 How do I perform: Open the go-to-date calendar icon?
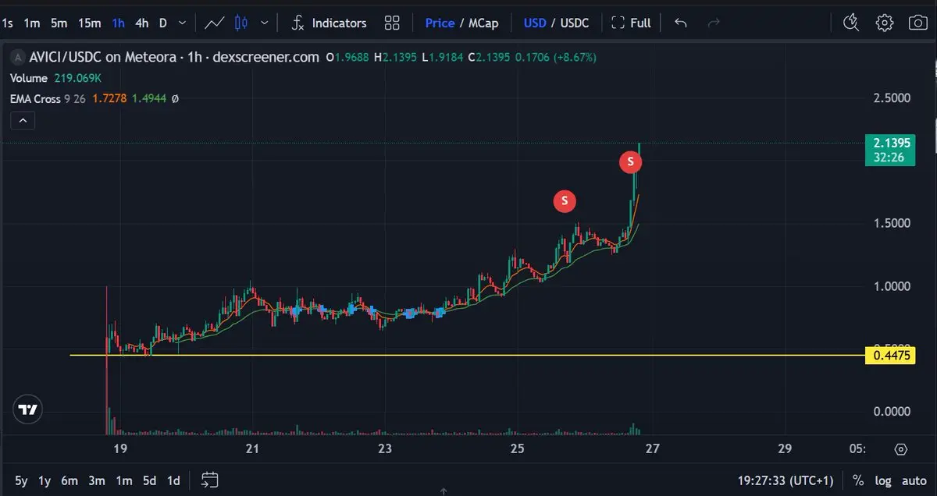pyautogui.click(x=209, y=480)
